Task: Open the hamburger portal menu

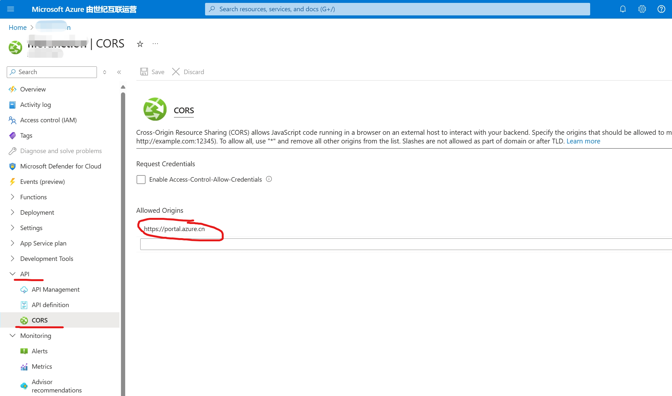Action: click(x=11, y=9)
